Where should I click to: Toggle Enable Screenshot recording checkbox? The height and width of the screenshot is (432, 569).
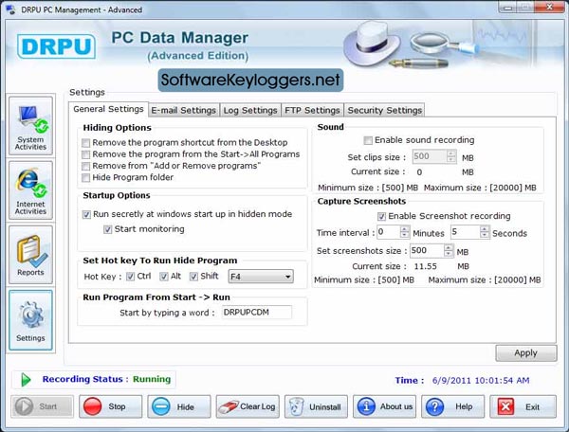point(381,216)
